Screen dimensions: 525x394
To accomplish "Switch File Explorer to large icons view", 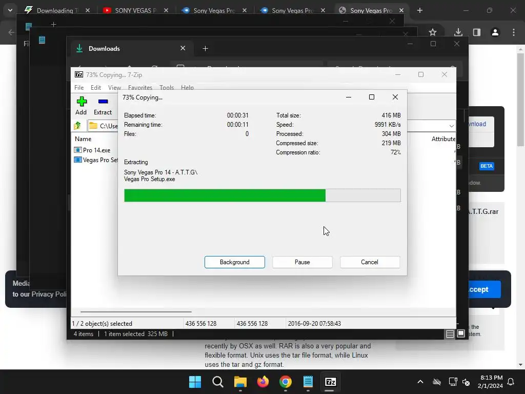I will click(461, 333).
